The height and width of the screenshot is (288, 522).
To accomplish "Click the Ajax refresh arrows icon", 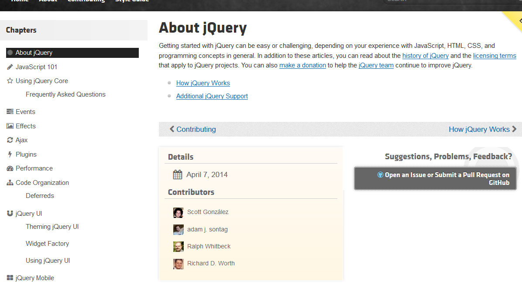I will pos(10,140).
